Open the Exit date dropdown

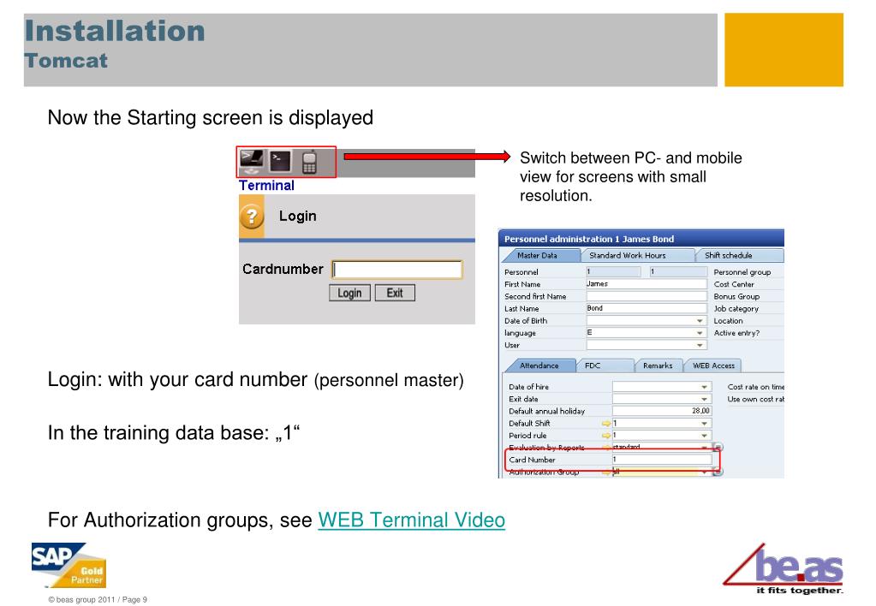tap(704, 399)
